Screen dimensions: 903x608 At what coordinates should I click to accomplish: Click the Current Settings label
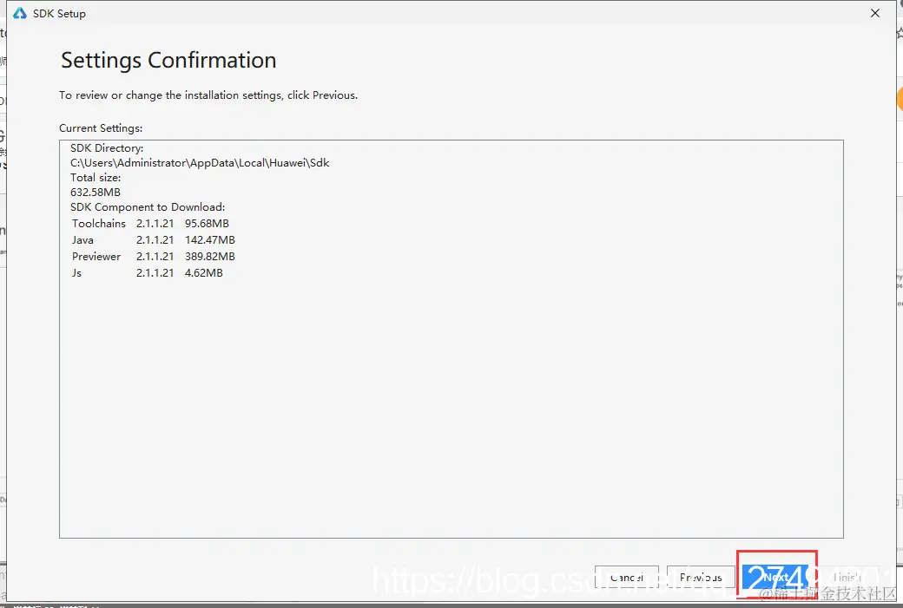pos(101,128)
